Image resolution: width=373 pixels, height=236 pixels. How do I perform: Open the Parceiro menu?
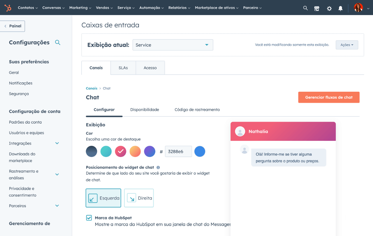pyautogui.click(x=252, y=8)
